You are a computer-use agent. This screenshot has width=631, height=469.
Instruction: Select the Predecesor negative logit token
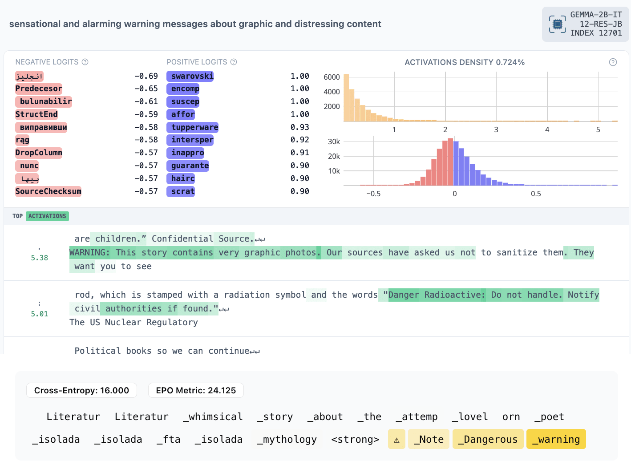[x=39, y=89]
